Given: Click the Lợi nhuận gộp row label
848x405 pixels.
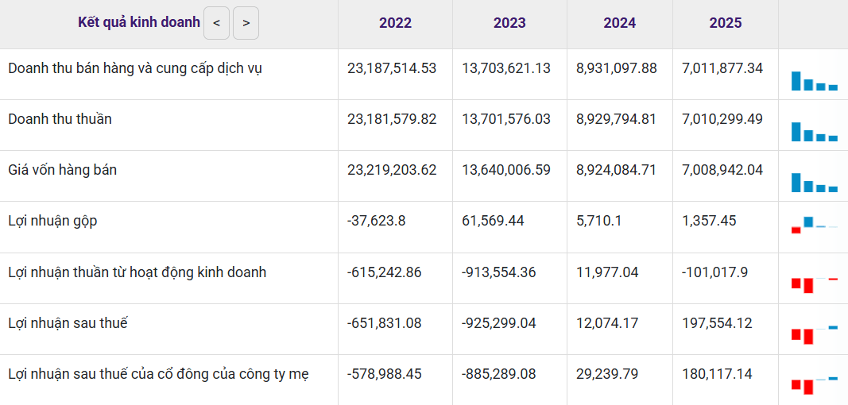Looking at the screenshot, I should pyautogui.click(x=53, y=222).
